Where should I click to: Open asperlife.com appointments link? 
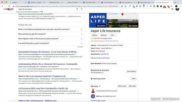click(x=105, y=54)
